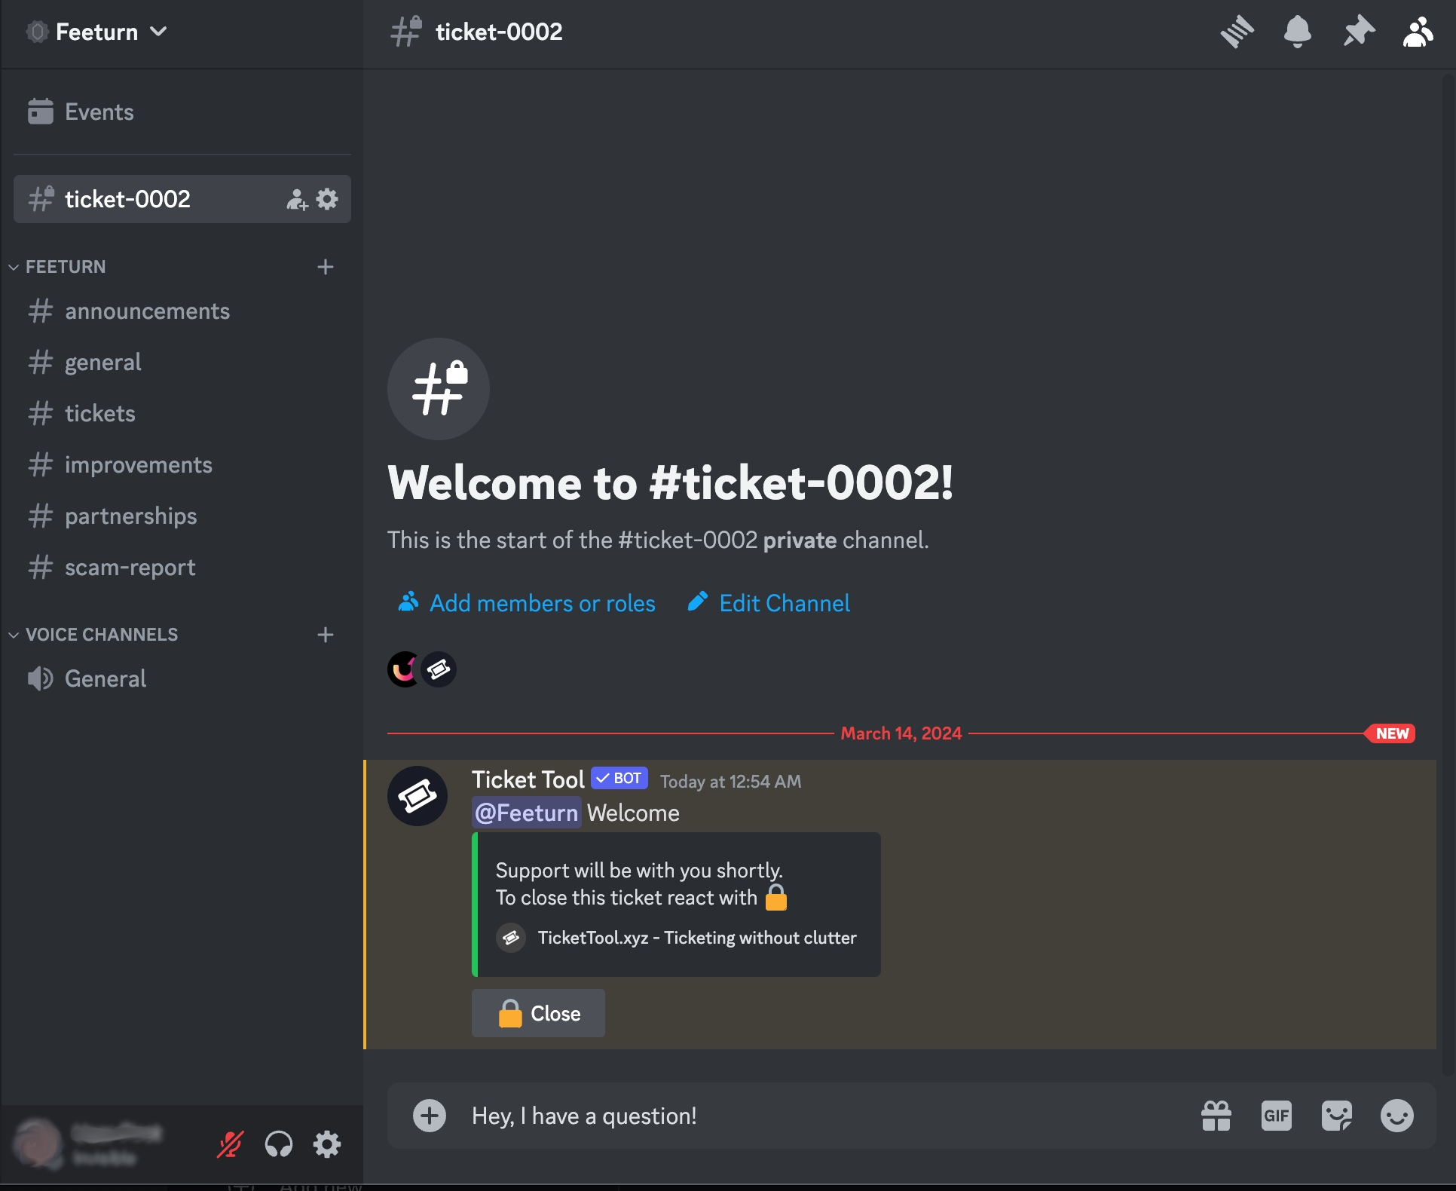Click the gift Nitro icon
The width and height of the screenshot is (1456, 1191).
click(x=1216, y=1116)
